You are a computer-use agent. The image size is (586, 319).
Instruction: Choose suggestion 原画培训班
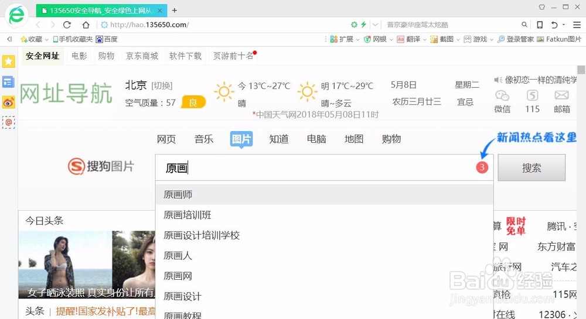click(325, 215)
